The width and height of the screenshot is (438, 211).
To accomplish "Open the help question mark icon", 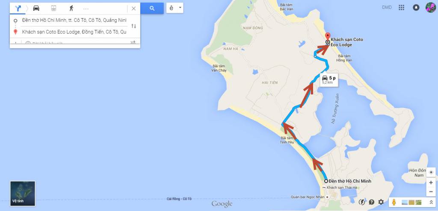I will point(372,202).
